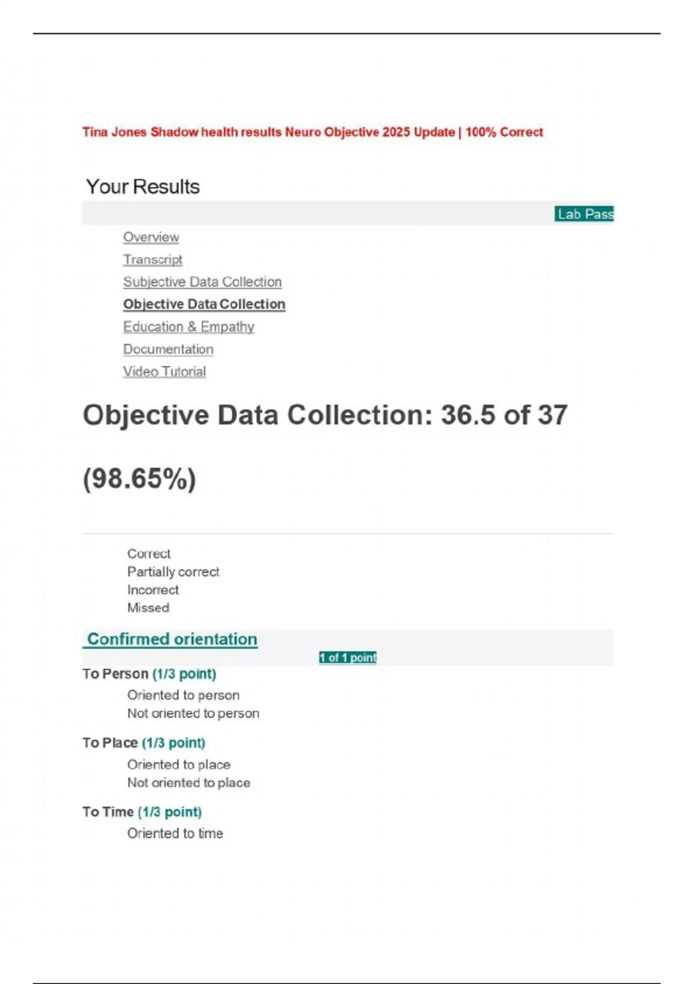This screenshot has height=984, width=694.
Task: Open the Documentation link
Action: point(168,350)
